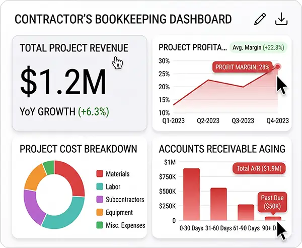Click the Materials red legend swatch
302x248 pixels.
(x=100, y=173)
